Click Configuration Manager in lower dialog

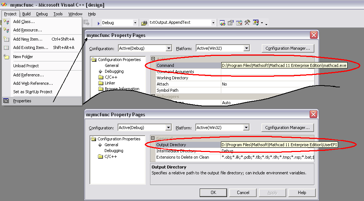[x=287, y=128]
